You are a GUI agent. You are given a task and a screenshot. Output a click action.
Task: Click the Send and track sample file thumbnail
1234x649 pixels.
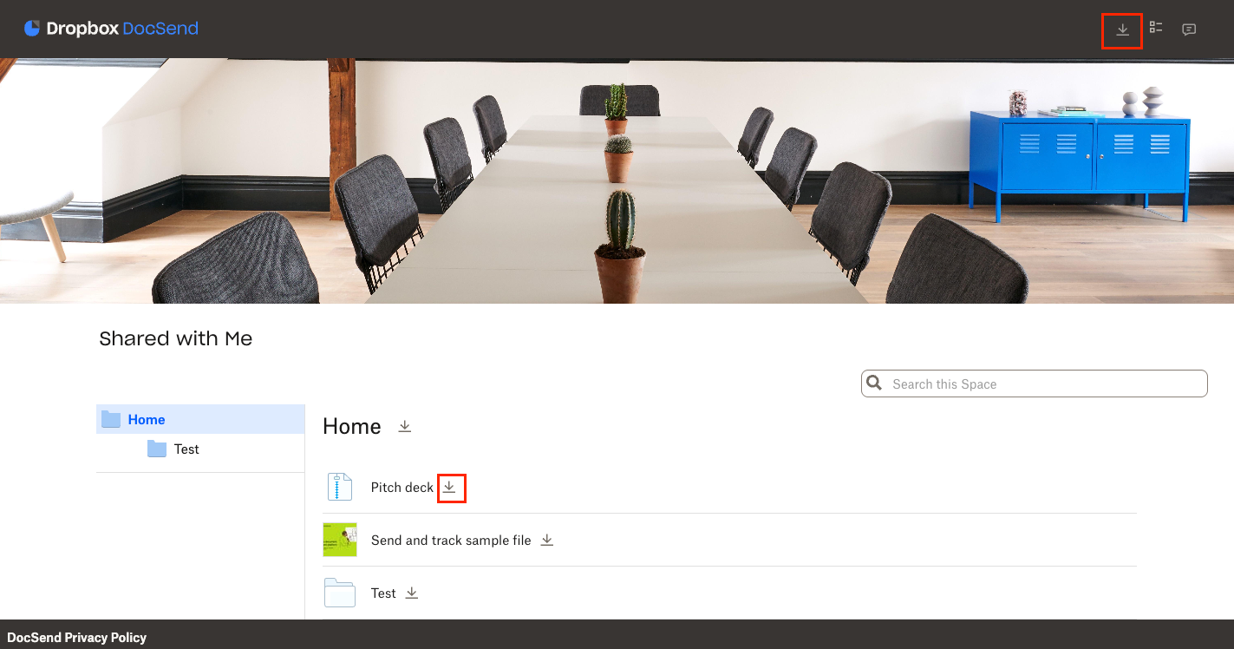[340, 540]
